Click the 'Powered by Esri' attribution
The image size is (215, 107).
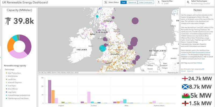point(173,73)
